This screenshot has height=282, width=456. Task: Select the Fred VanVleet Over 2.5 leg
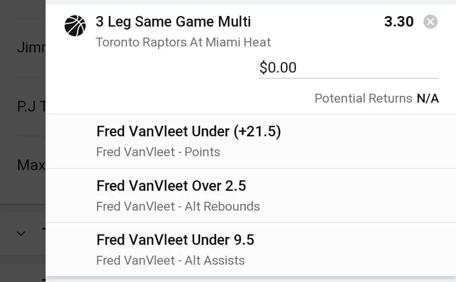click(251, 195)
